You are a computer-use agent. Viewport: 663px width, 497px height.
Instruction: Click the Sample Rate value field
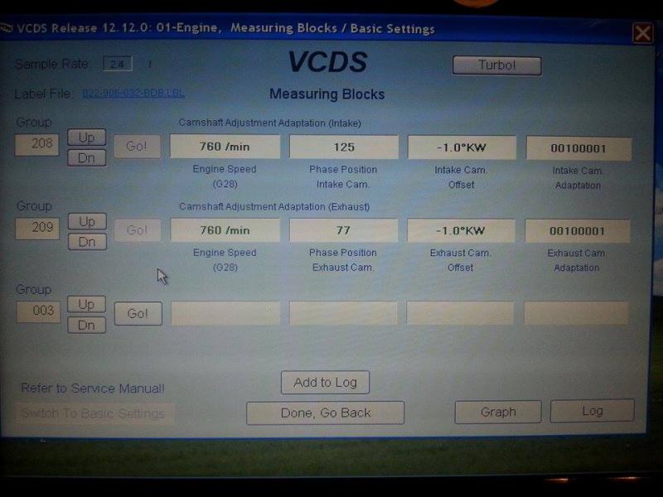(118, 64)
